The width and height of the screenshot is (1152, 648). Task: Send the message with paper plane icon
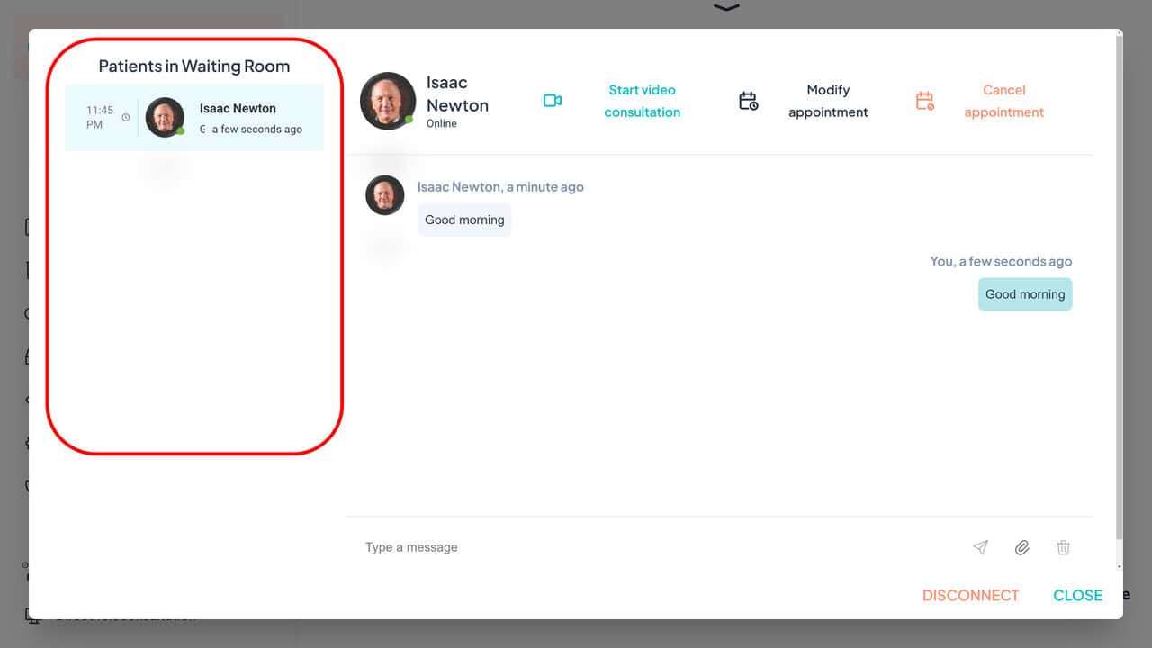[x=980, y=547]
